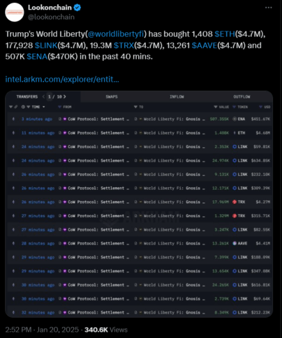Click the blue verified badge next to Lookonchain
The width and height of the screenshot is (282, 338).
77,8
